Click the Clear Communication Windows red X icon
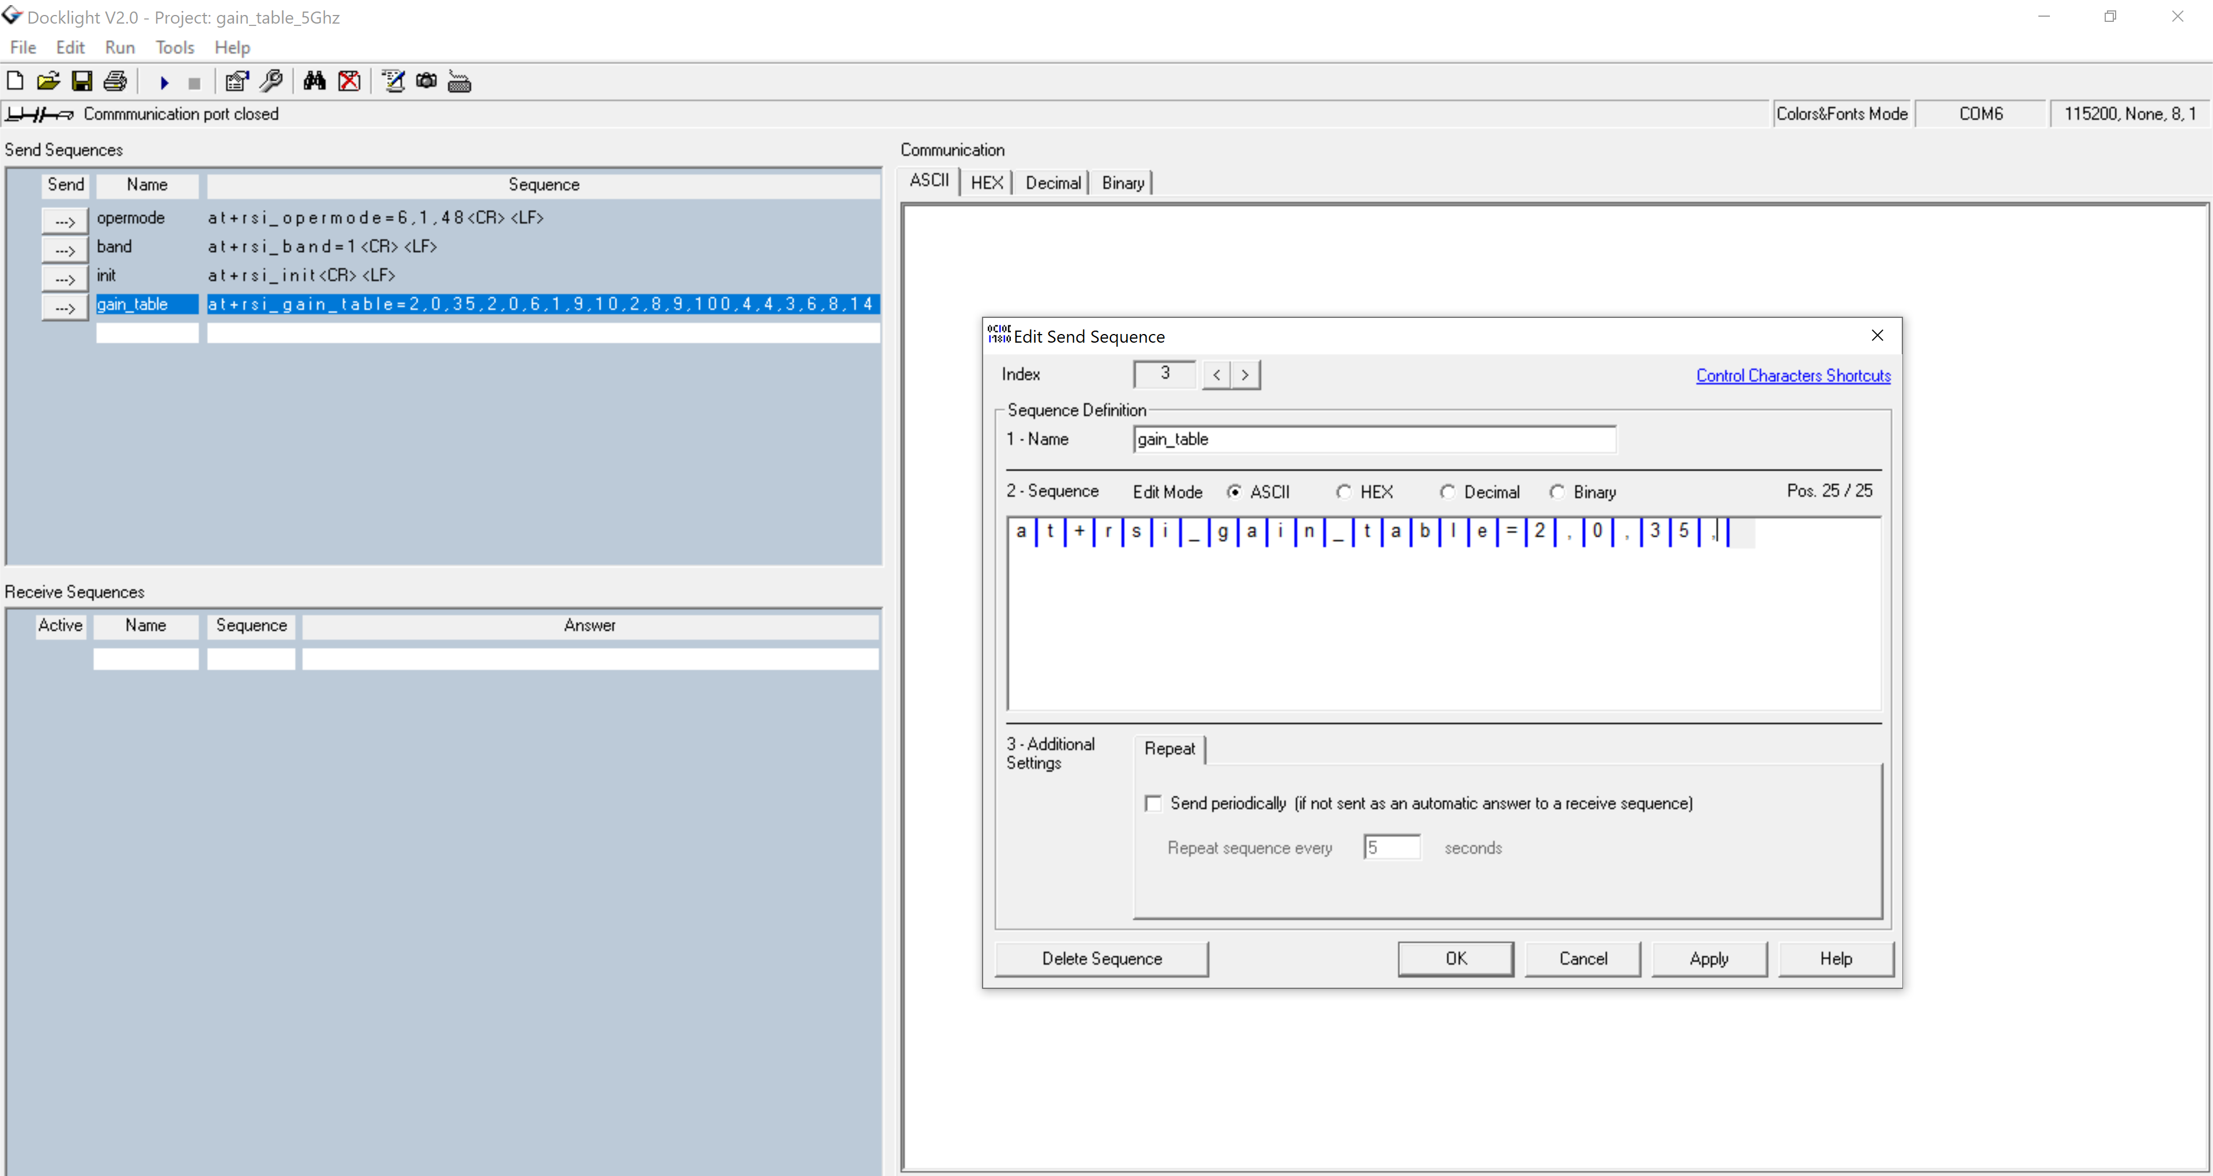 (x=349, y=82)
